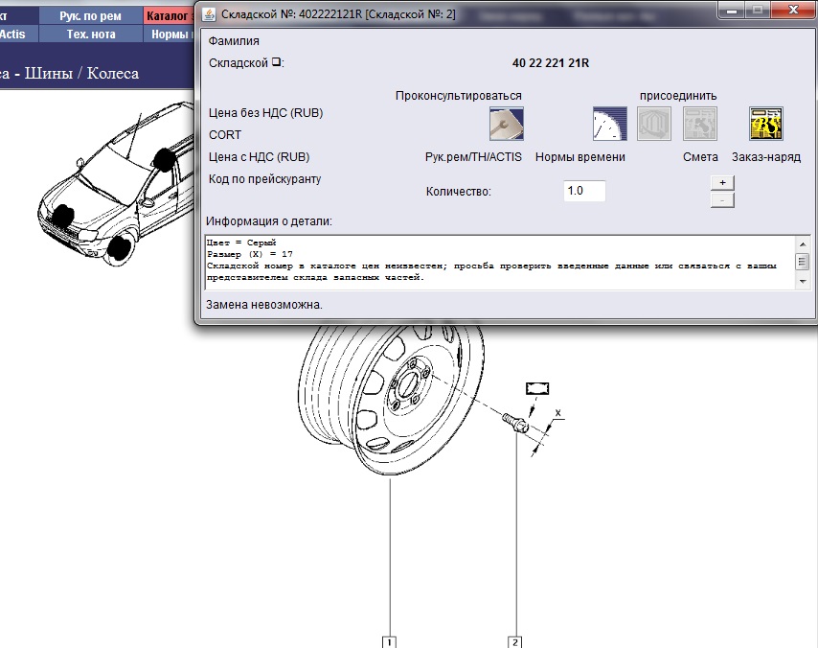Screen dimensions: 818x648
Task: Open the Заказ-наряд yellow icon
Action: (x=765, y=124)
